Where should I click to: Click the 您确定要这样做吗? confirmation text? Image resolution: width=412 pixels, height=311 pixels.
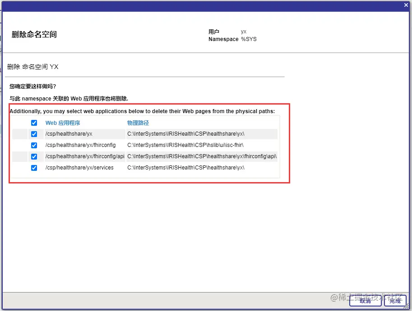[x=33, y=87]
